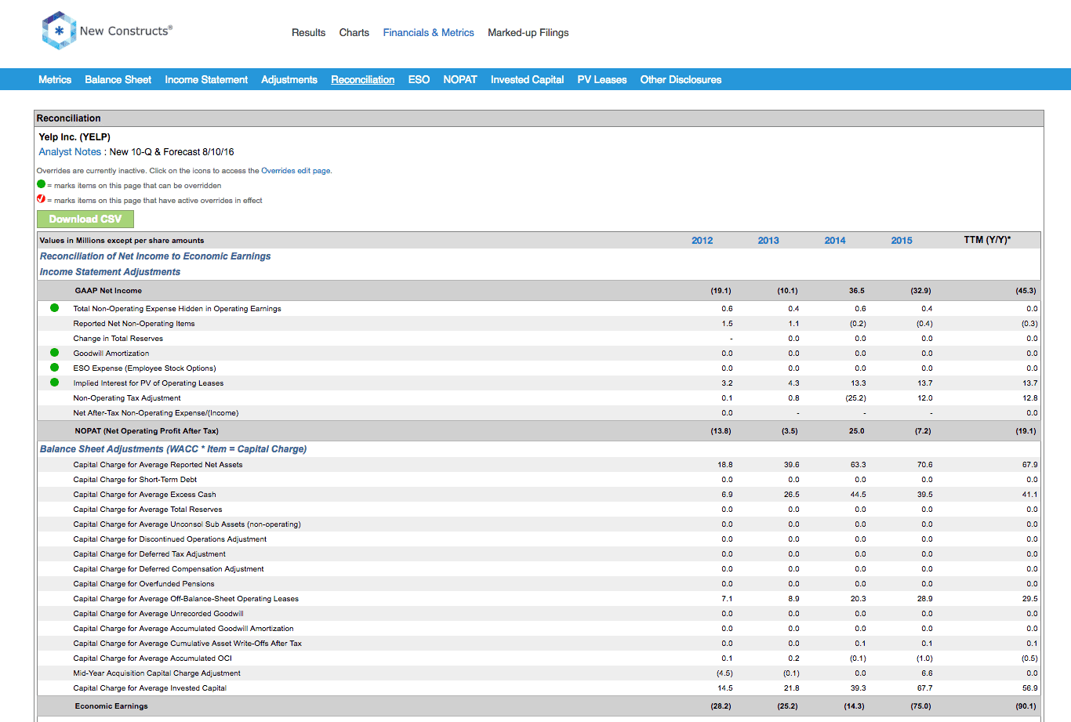Click Capital Charge for Average Accumulated OCI

[153, 659]
